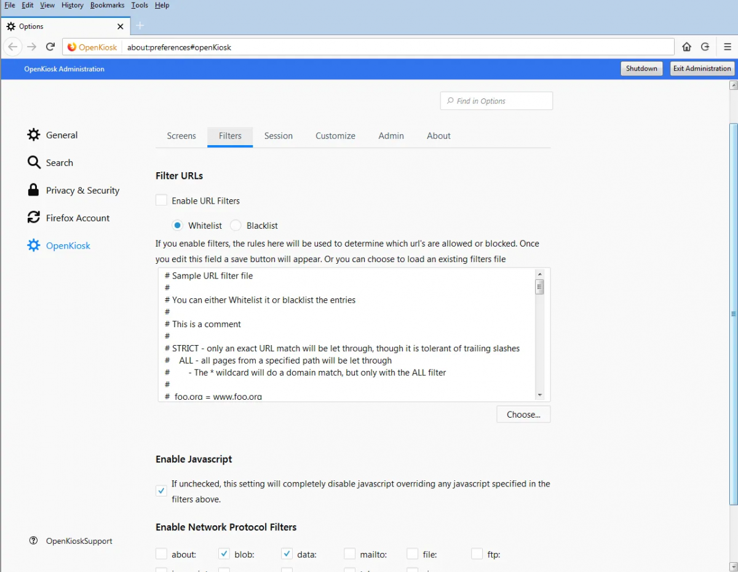The width and height of the screenshot is (738, 572).
Task: Open OpenKioskSupport help
Action: [79, 541]
